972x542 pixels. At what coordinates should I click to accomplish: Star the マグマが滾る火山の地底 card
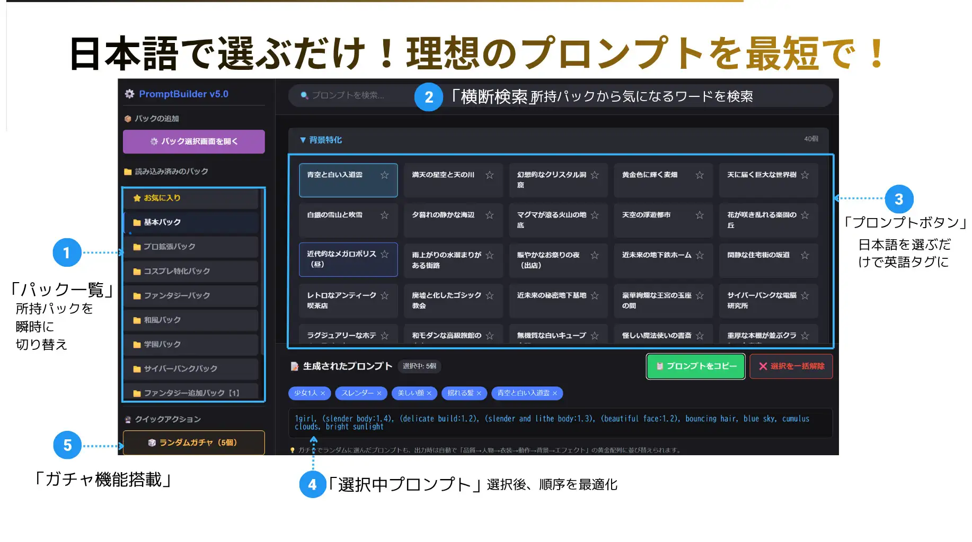[595, 215]
